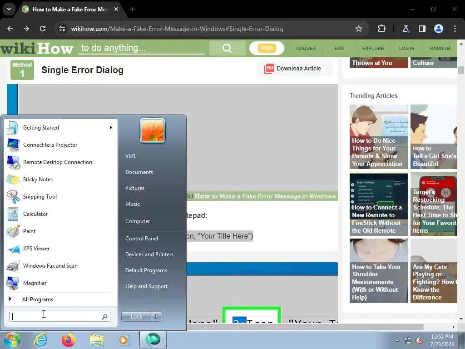
Task: Open VM1 user folder
Action: click(130, 156)
